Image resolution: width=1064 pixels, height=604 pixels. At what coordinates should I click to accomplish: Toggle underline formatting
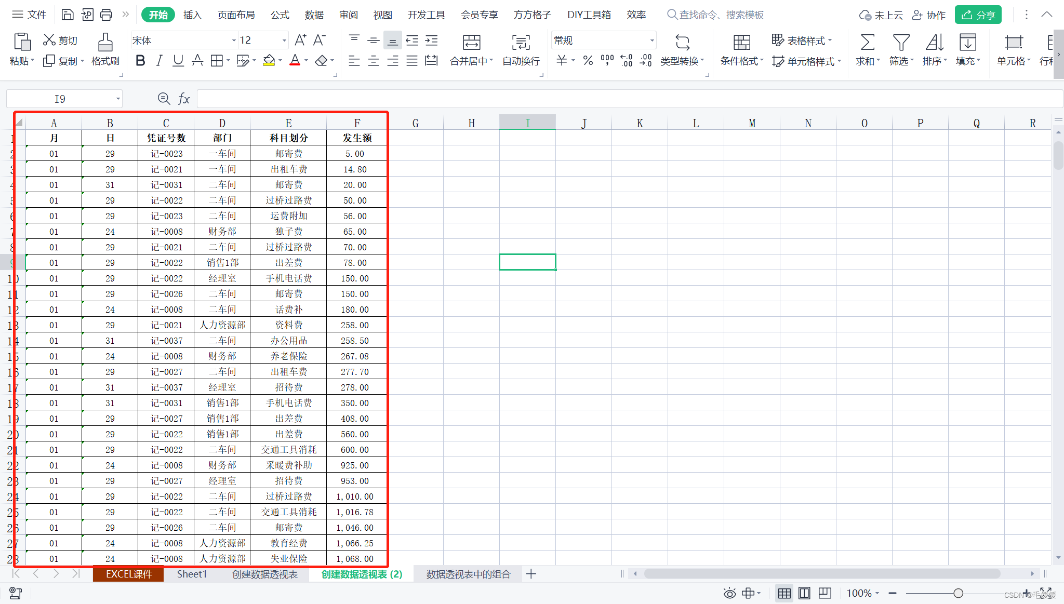(178, 61)
